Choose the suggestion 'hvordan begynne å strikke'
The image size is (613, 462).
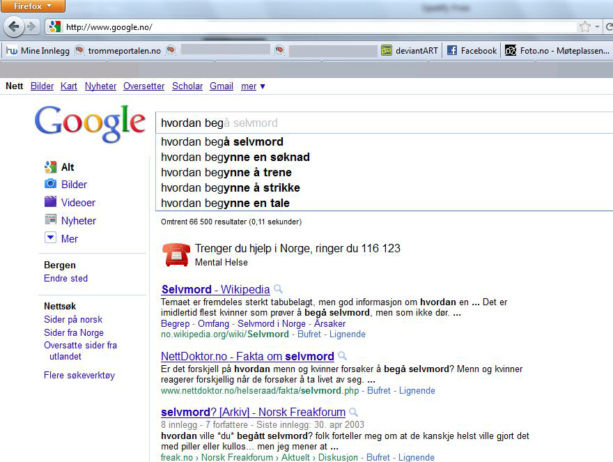pyautogui.click(x=385, y=187)
